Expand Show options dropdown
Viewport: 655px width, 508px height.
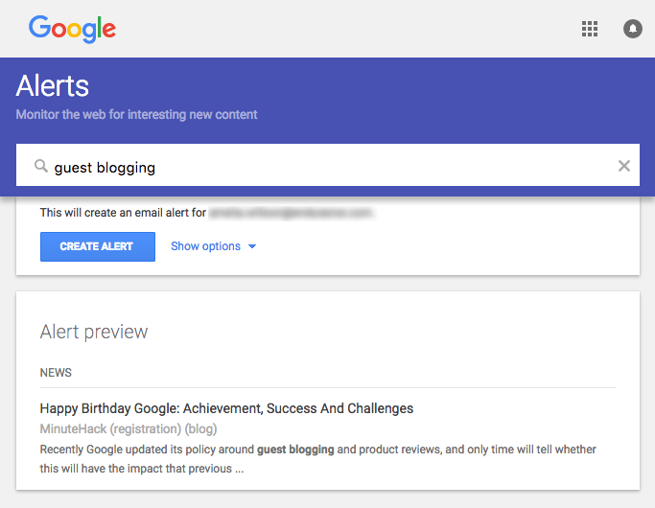(214, 246)
